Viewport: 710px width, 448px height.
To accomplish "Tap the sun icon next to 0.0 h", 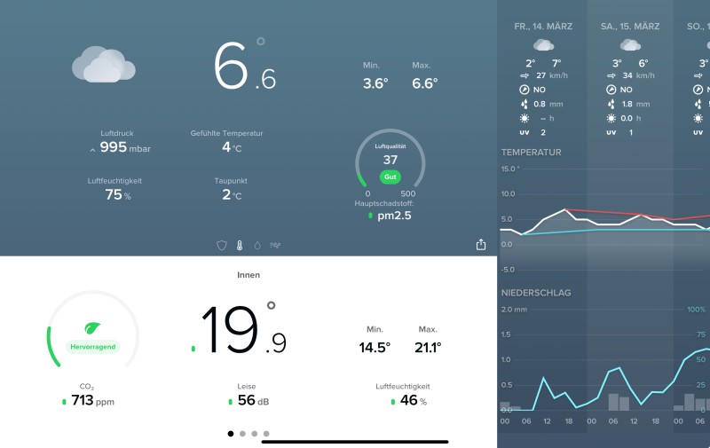I will (611, 118).
